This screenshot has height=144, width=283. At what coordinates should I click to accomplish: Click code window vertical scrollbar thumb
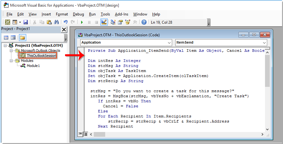click(267, 71)
